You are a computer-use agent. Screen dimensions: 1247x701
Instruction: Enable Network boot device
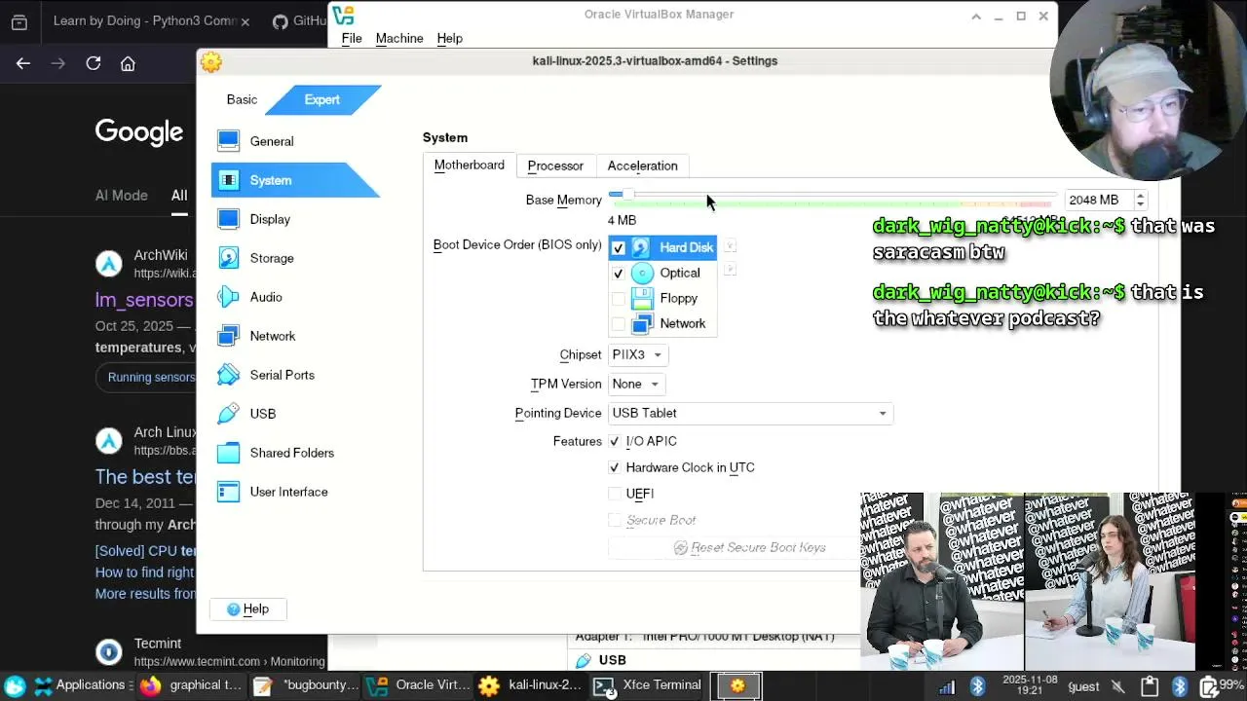coord(618,324)
